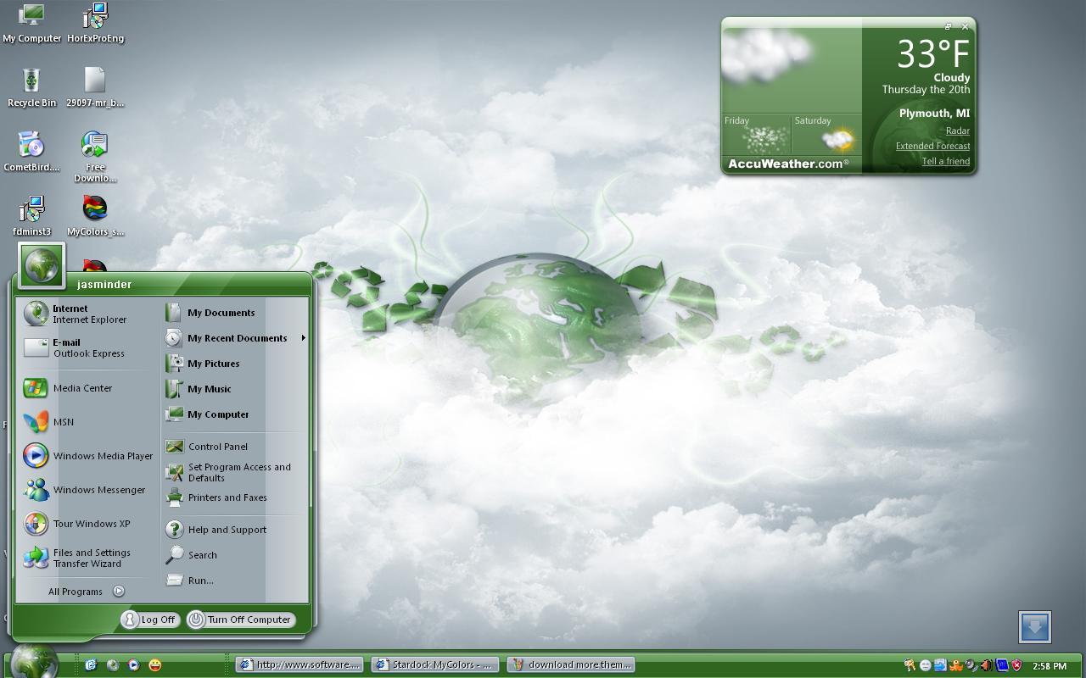
Task: Launch Windows Media Player from Quick Launch
Action: tap(134, 664)
